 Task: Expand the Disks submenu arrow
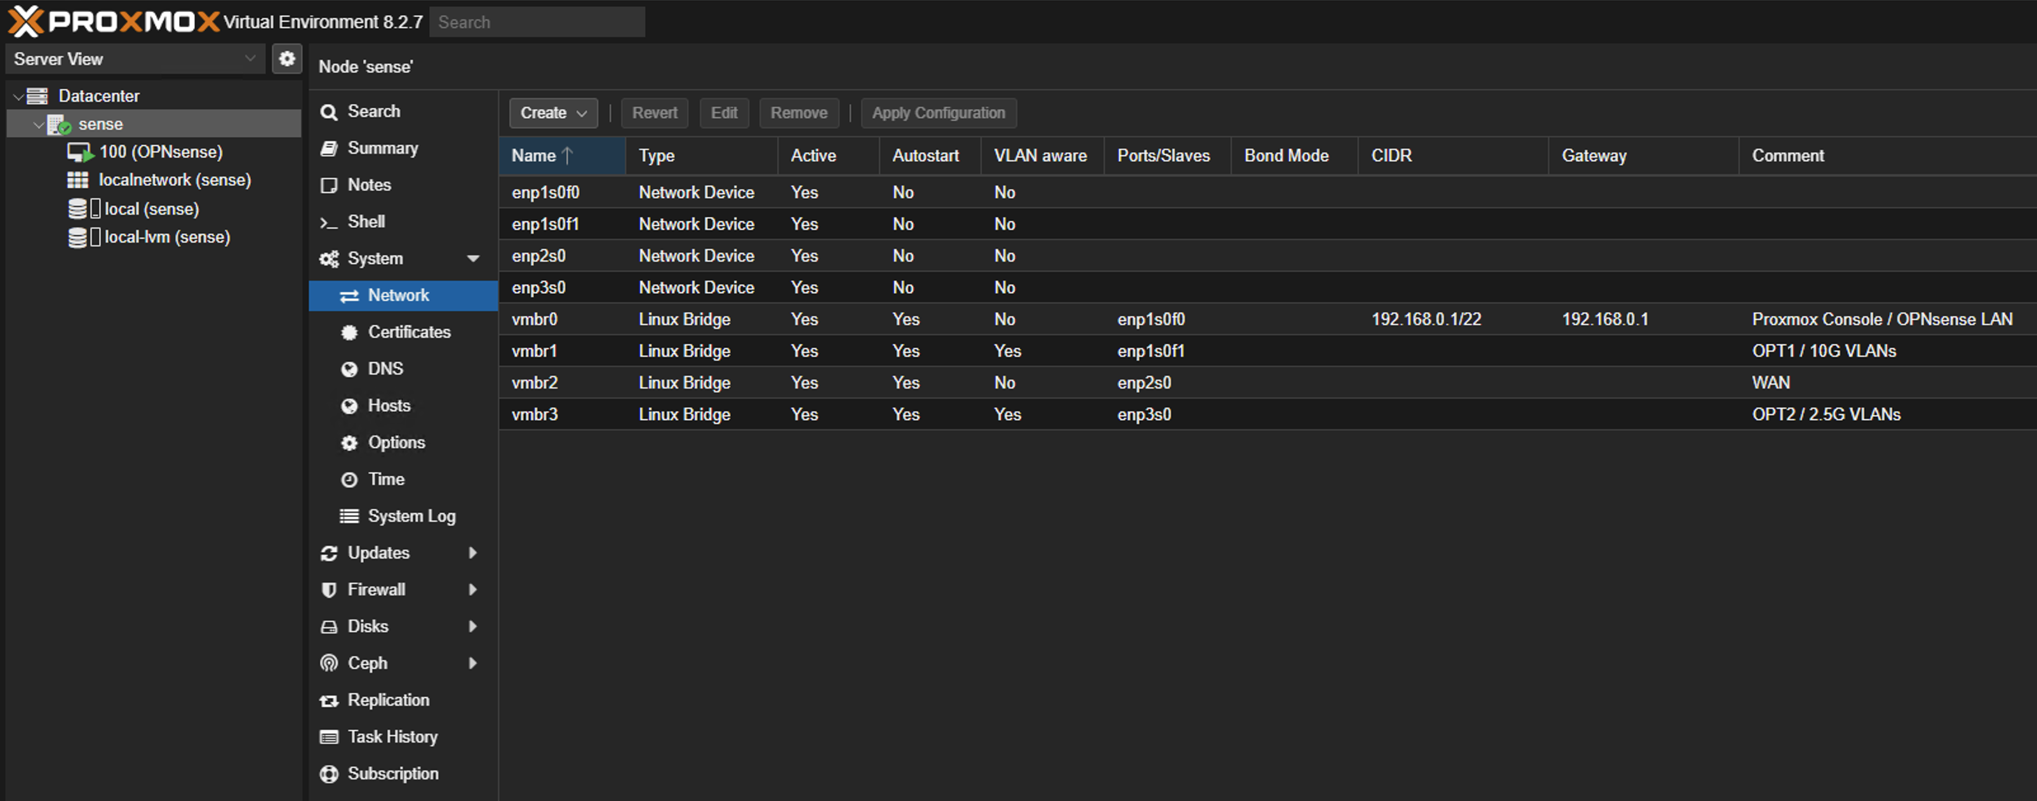click(x=474, y=626)
